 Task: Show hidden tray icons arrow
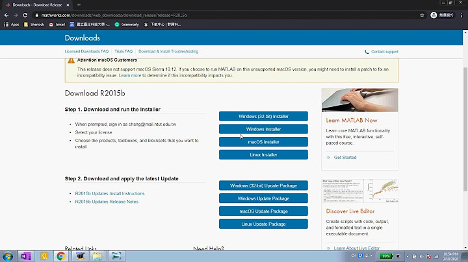pyautogui.click(x=408, y=256)
